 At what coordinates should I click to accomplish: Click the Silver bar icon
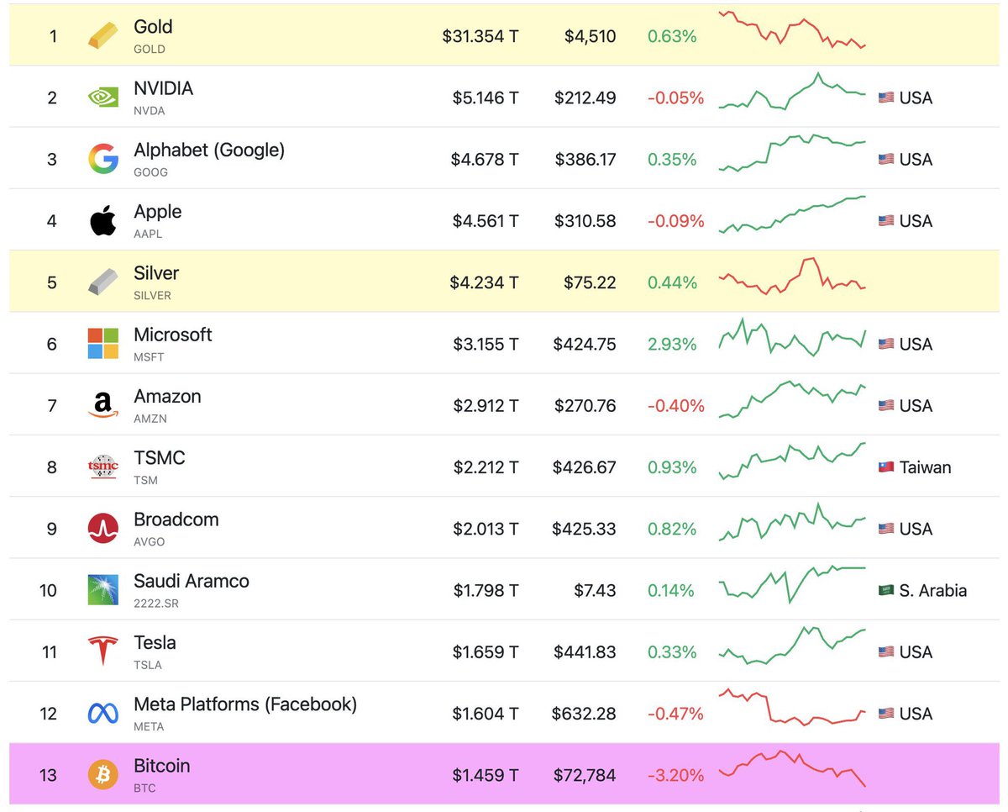click(103, 282)
